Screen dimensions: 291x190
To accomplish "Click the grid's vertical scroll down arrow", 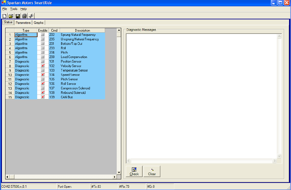I will point(119,172).
